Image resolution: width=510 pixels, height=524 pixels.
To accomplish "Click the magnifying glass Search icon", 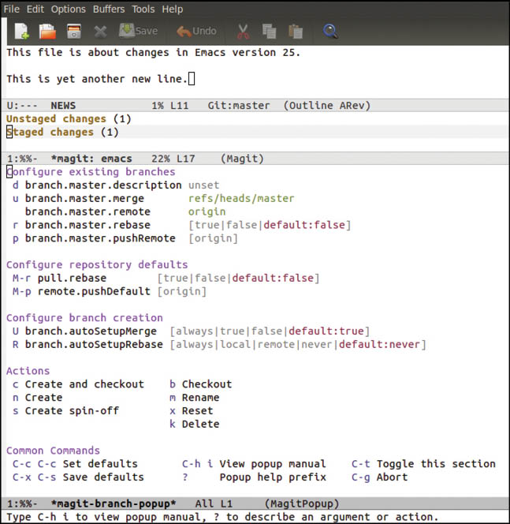I will tap(331, 32).
